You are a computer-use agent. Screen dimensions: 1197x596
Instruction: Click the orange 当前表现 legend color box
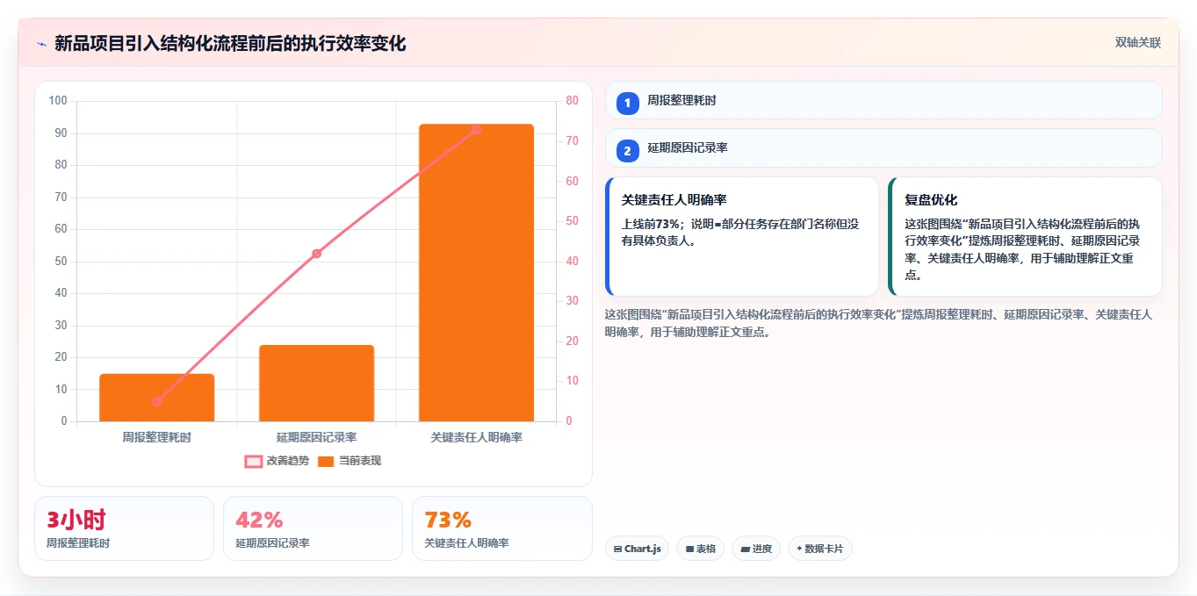[x=326, y=462]
